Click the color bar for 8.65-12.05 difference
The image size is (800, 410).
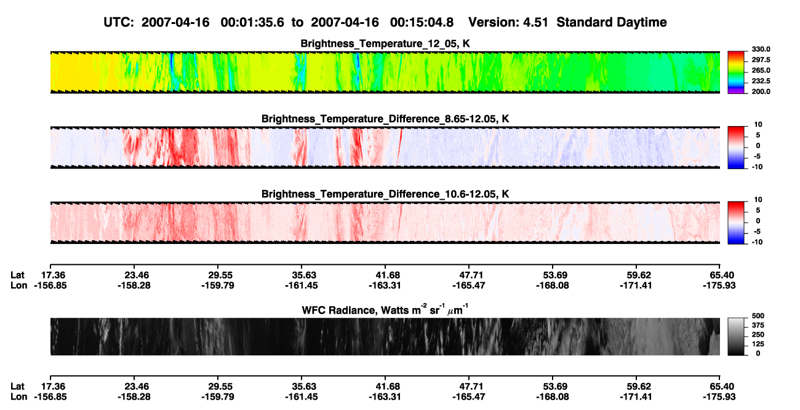[735, 148]
